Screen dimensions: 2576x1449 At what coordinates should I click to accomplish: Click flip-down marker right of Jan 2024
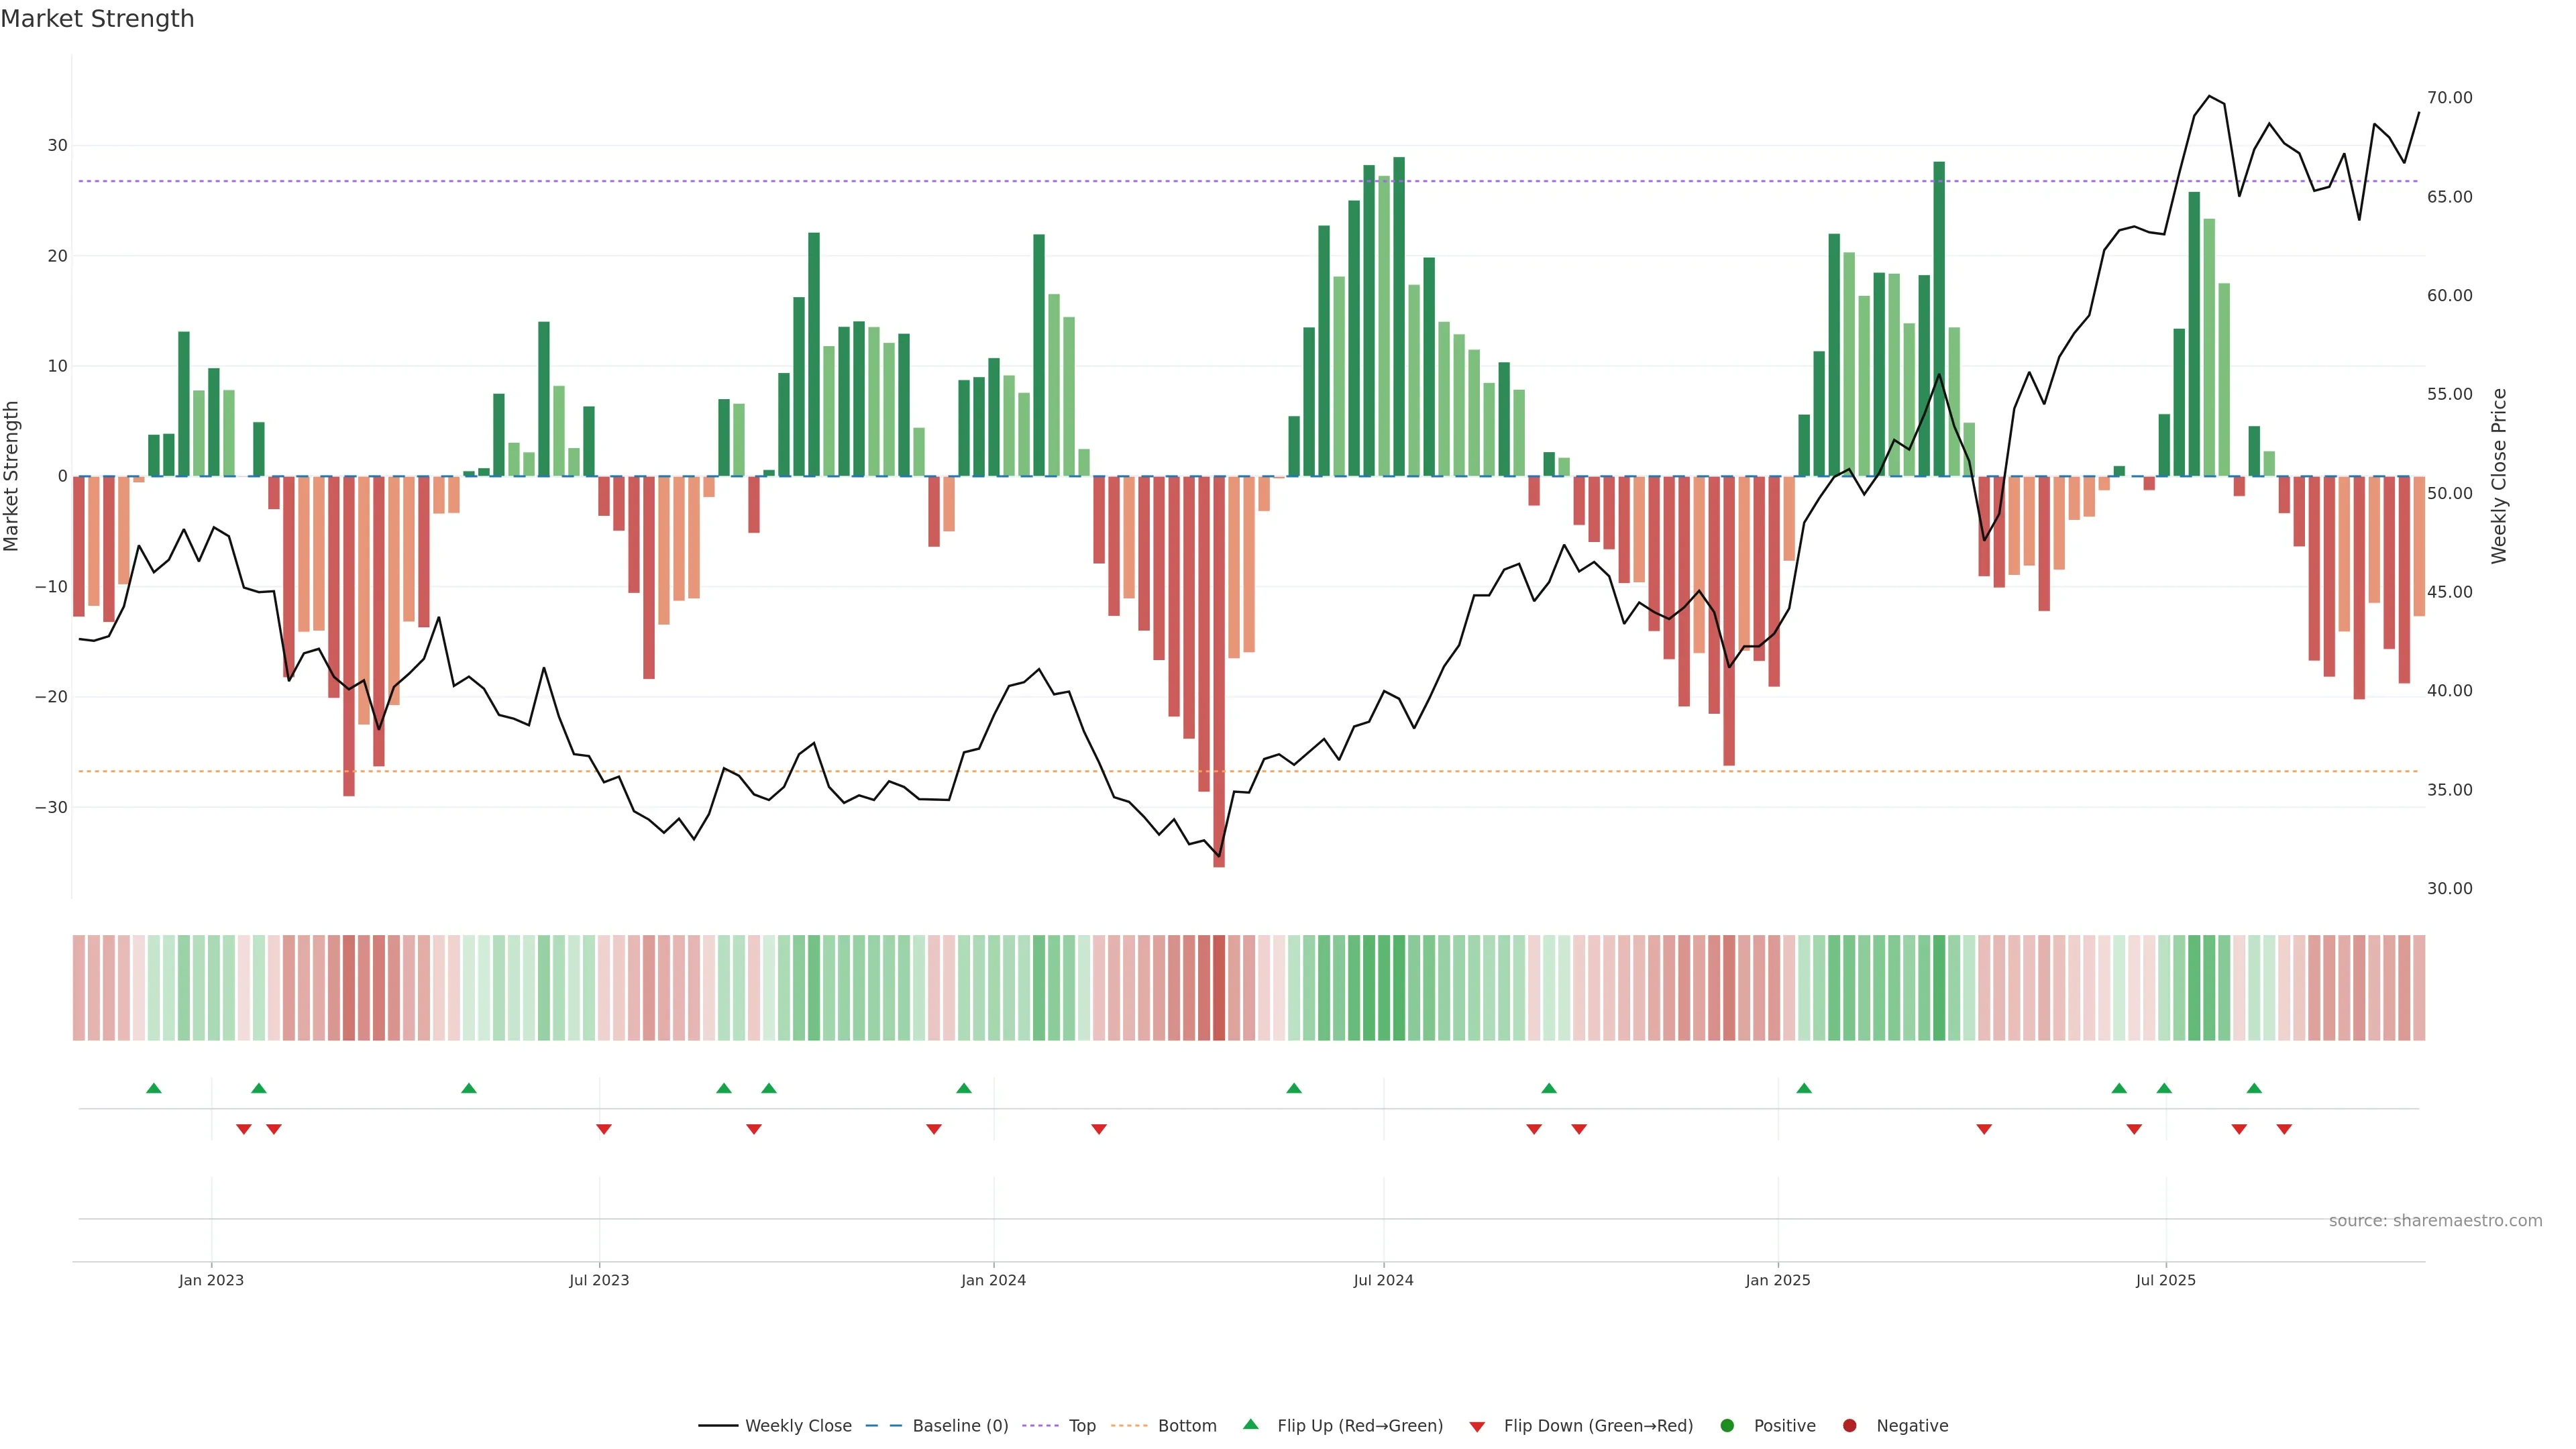[x=1099, y=1129]
